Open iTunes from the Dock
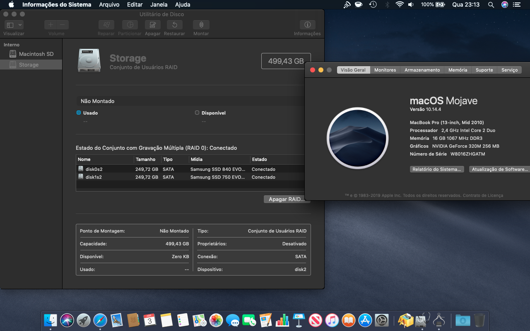Viewport: 530px width, 331px height. pyautogui.click(x=332, y=320)
